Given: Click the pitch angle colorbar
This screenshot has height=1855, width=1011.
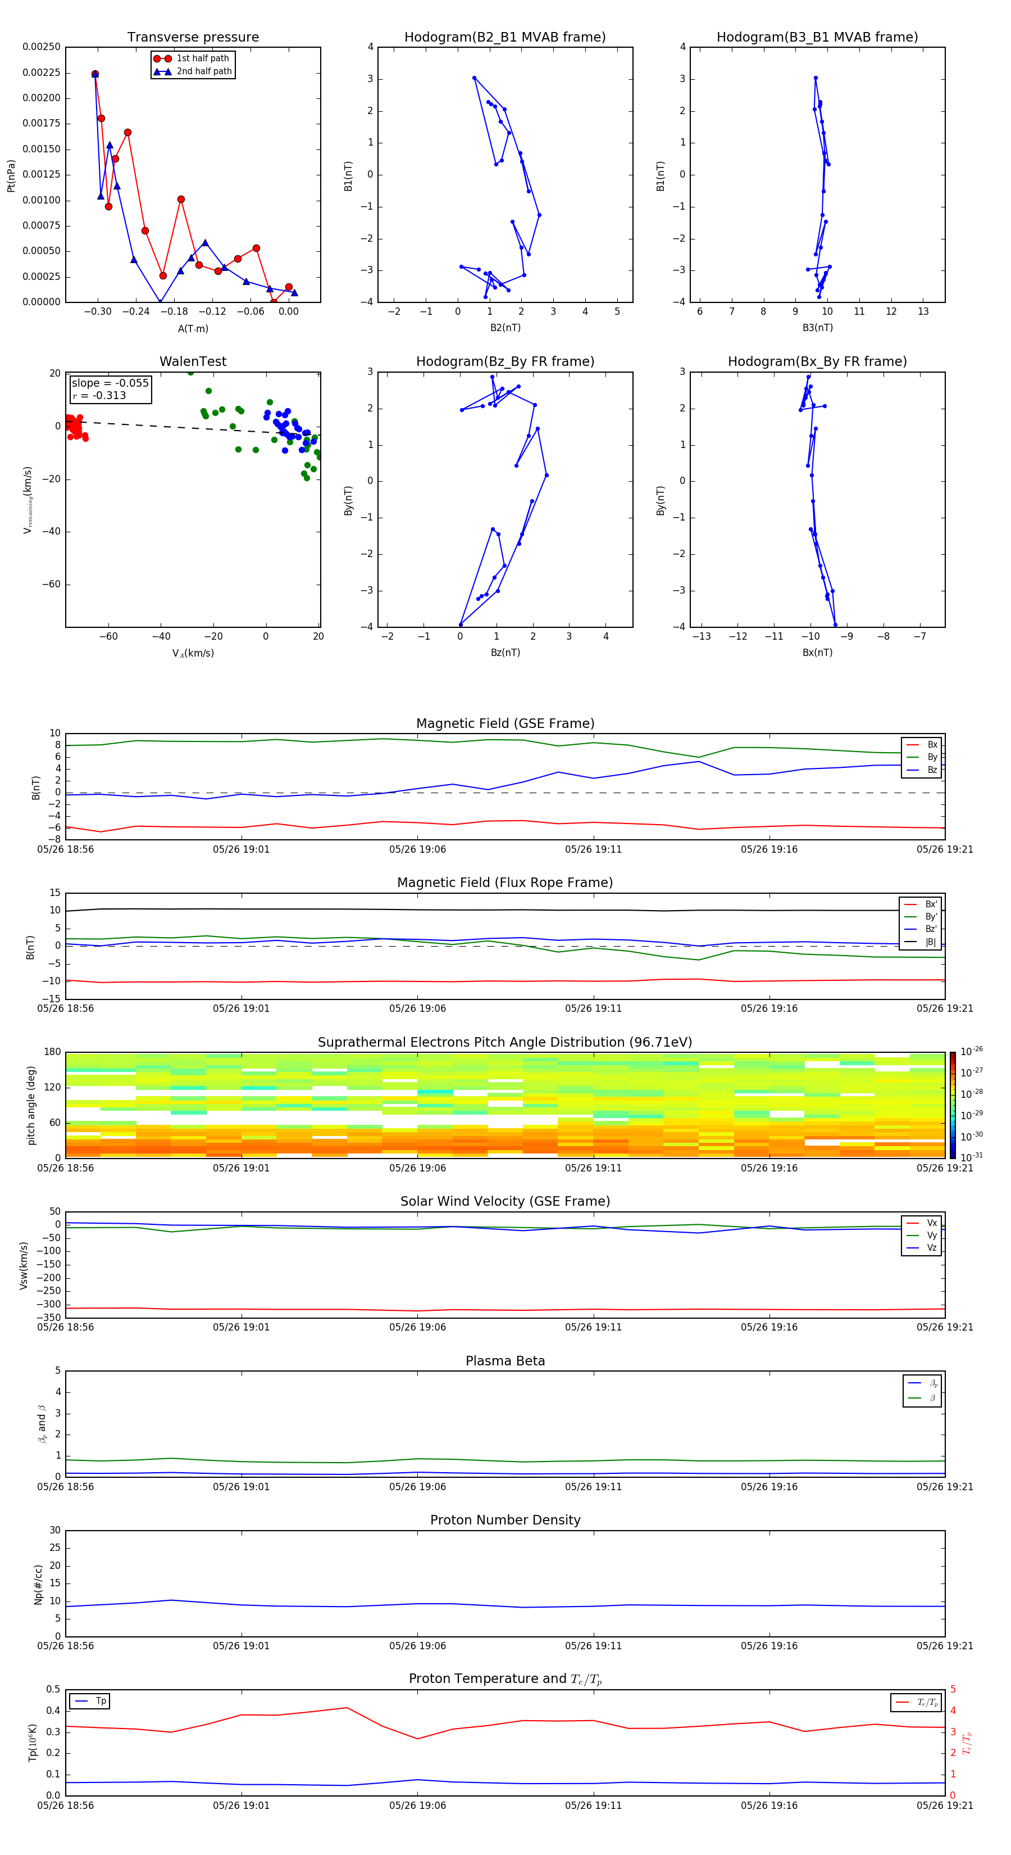Looking at the screenshot, I should click(x=953, y=1105).
